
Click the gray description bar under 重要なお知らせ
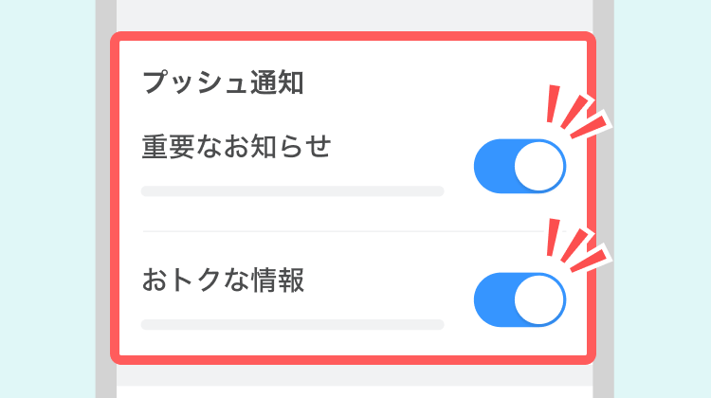point(292,191)
